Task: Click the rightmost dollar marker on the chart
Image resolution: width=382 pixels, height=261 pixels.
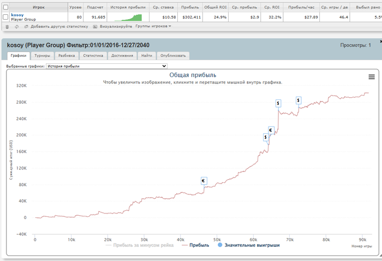Action: (299, 100)
